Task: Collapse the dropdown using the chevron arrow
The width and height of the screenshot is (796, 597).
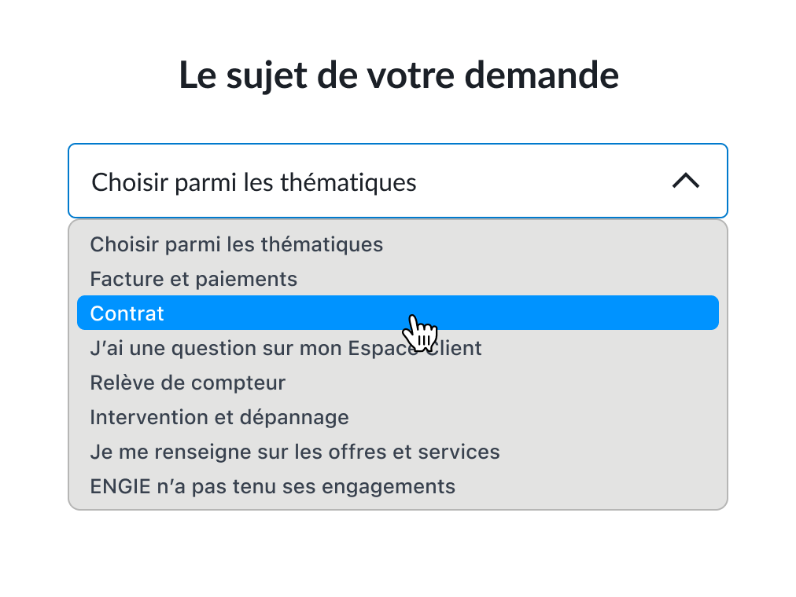Action: tap(686, 181)
